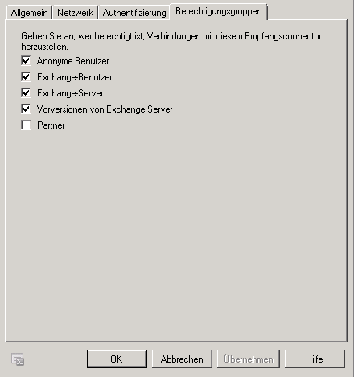Click the Berechtigungsgruppen tab
Image resolution: width=354 pixels, height=377 pixels.
[x=219, y=11]
